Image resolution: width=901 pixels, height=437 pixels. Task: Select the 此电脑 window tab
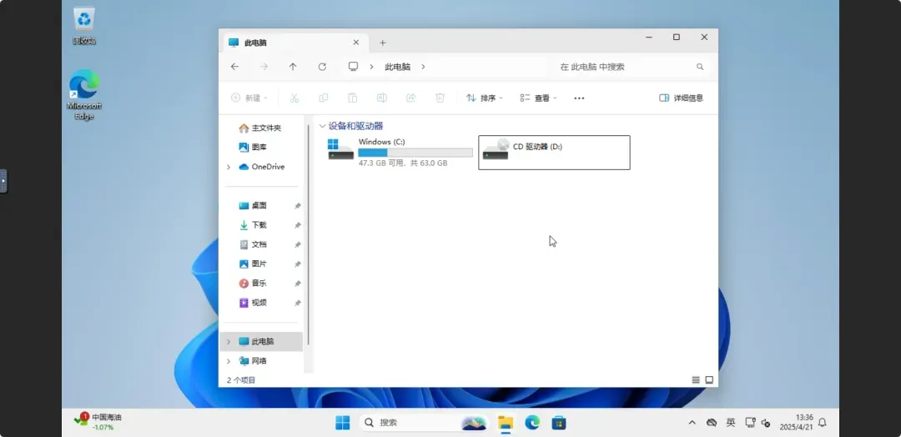pos(294,43)
